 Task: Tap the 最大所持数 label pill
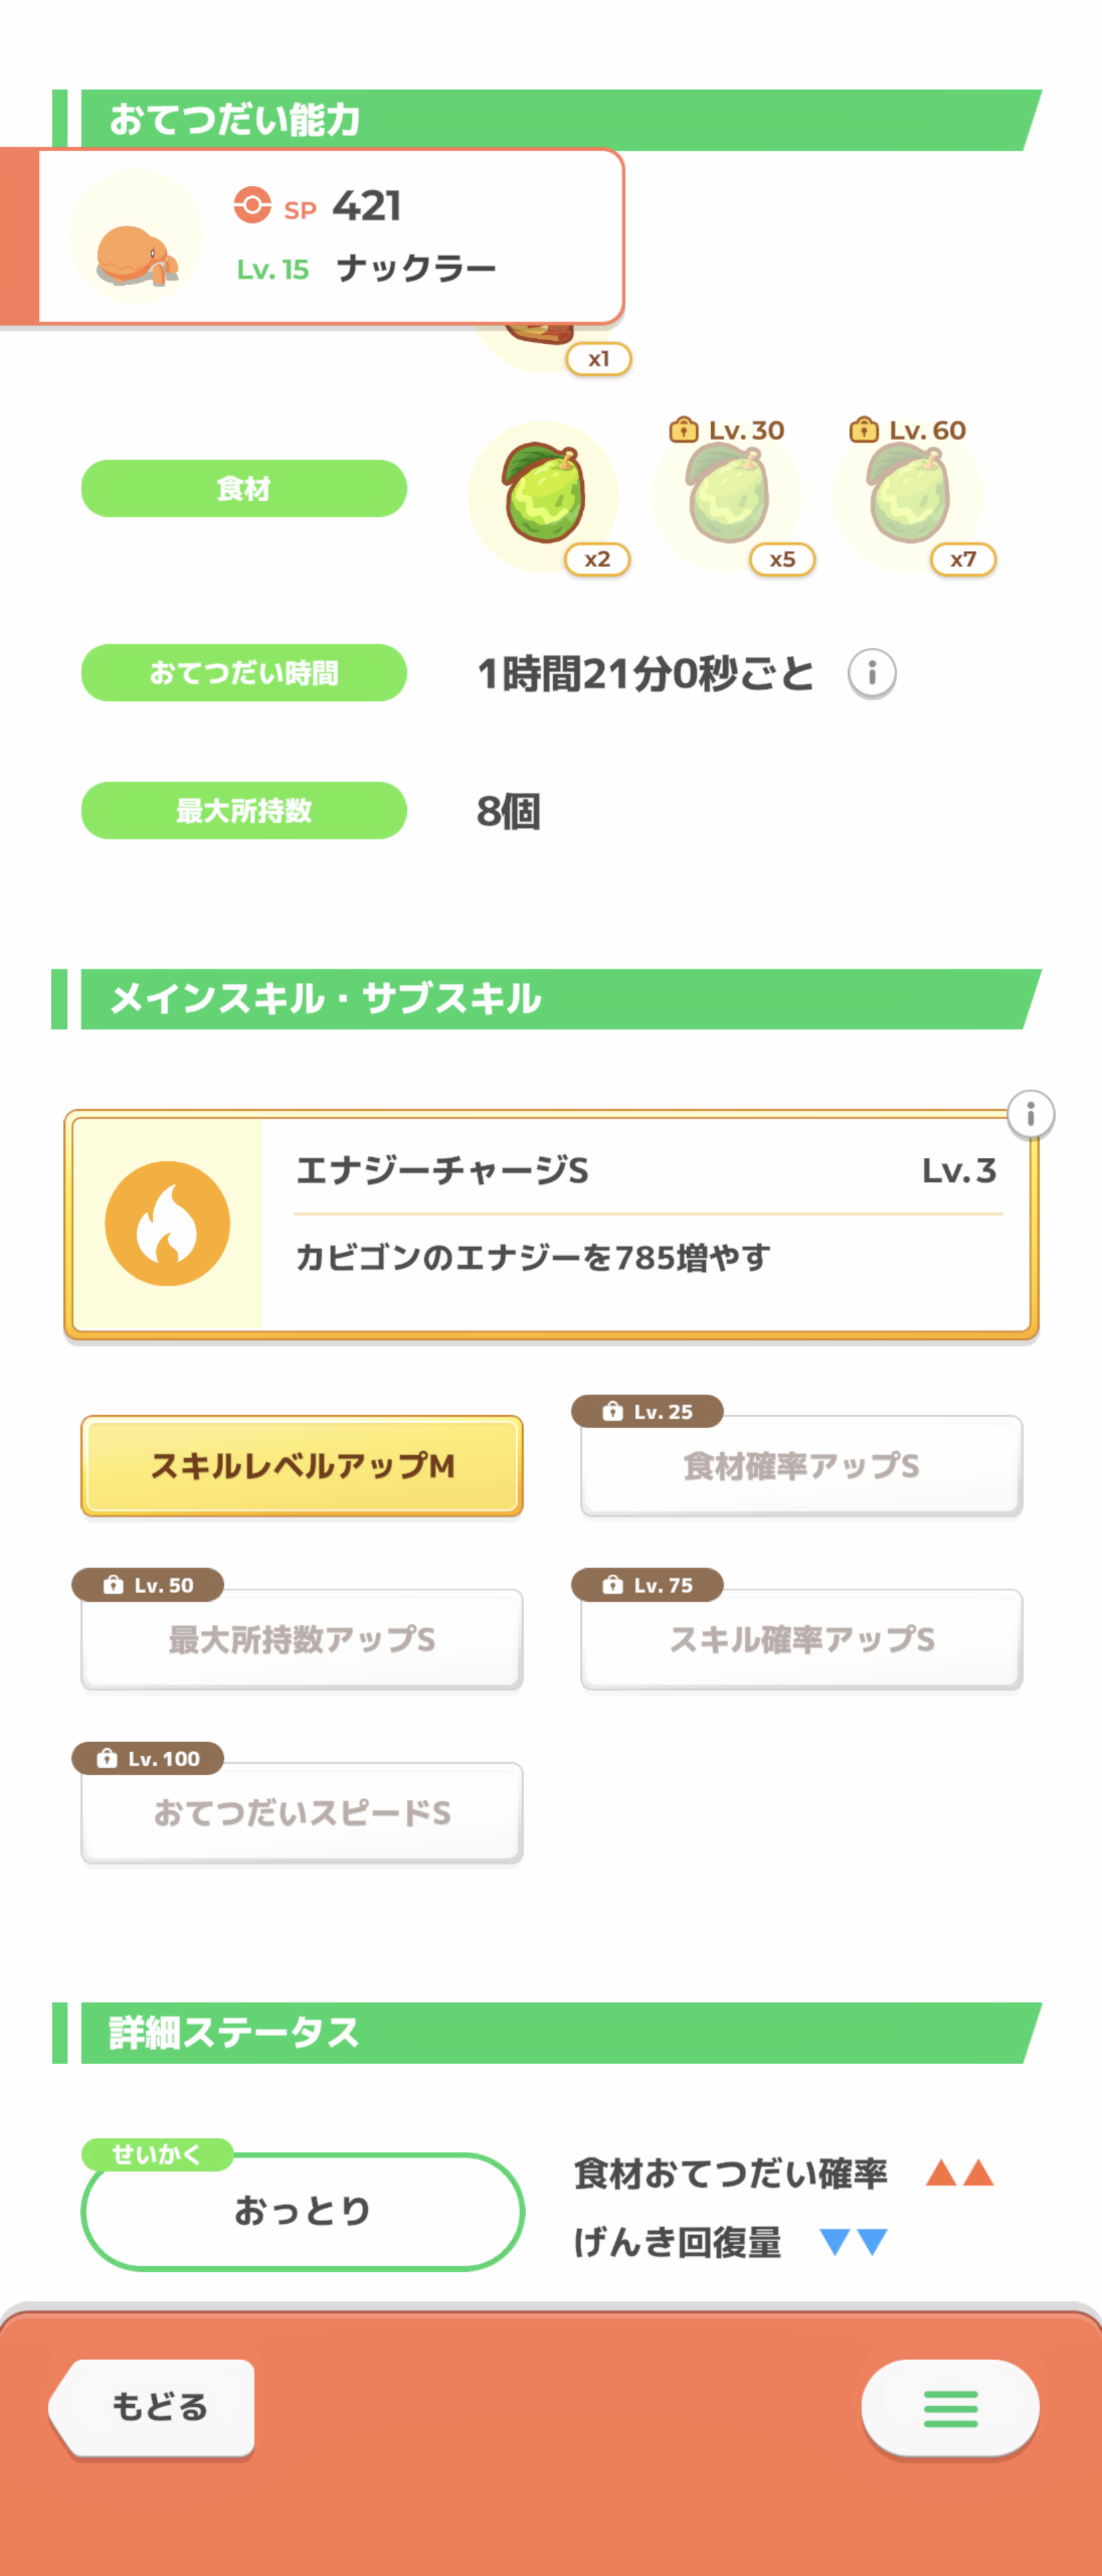tap(244, 811)
